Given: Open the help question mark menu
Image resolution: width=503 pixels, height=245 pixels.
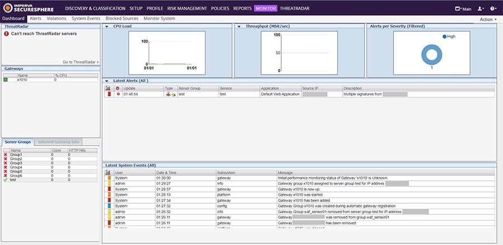Looking at the screenshot, I should (x=493, y=9).
